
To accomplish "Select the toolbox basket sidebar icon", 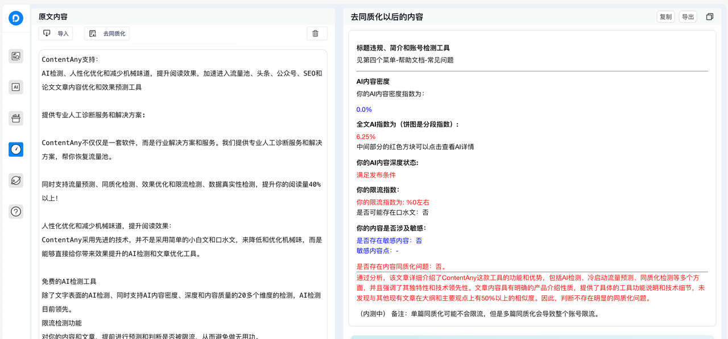I will pos(16,118).
